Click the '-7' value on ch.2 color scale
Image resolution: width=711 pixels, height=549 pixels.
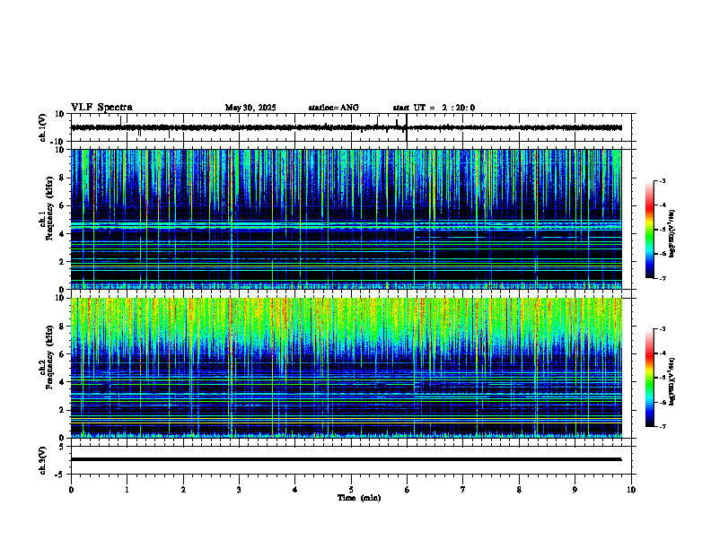click(x=662, y=426)
